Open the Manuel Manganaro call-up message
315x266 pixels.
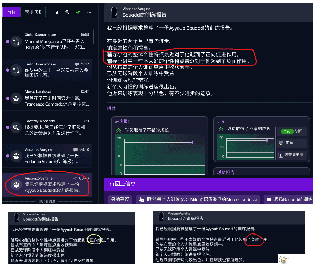(x=47, y=41)
